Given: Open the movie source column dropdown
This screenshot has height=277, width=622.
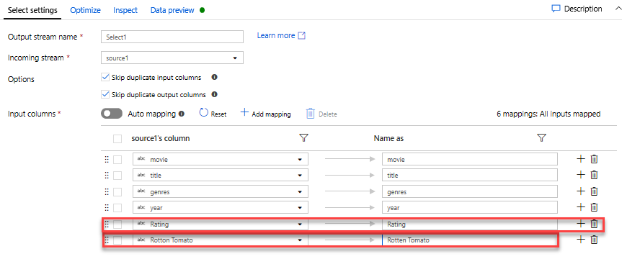Looking at the screenshot, I should (x=221, y=160).
